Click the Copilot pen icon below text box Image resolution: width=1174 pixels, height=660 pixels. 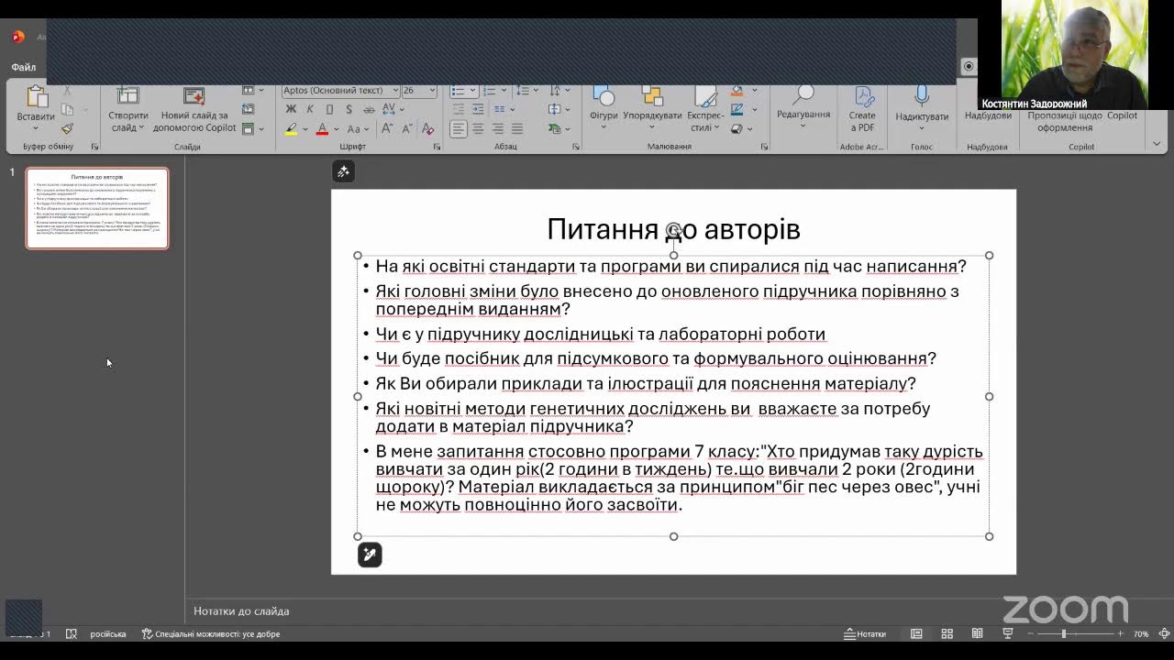pos(370,555)
